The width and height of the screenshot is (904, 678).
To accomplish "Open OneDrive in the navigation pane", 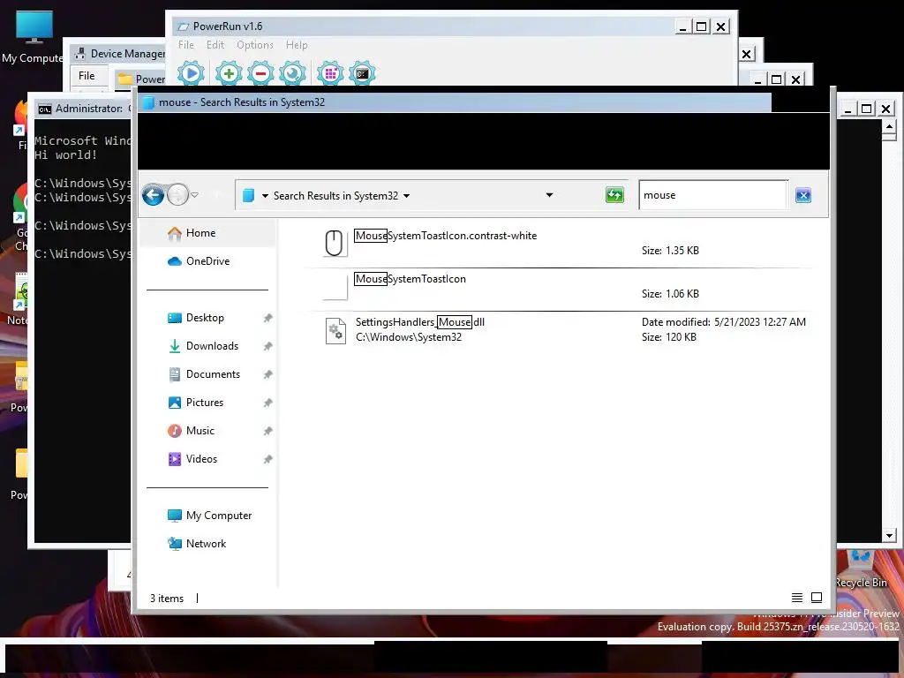I will [207, 261].
